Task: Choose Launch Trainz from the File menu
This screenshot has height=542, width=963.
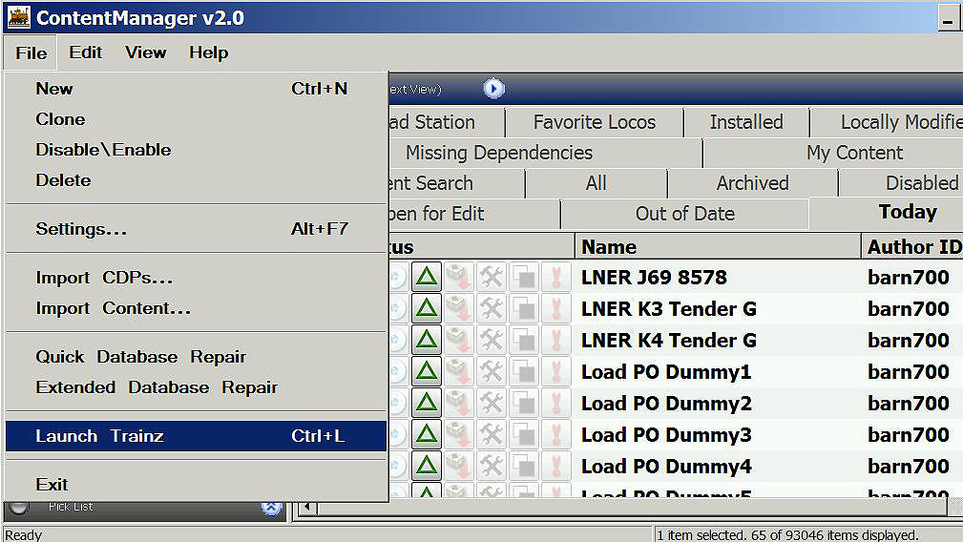Action: coord(99,436)
